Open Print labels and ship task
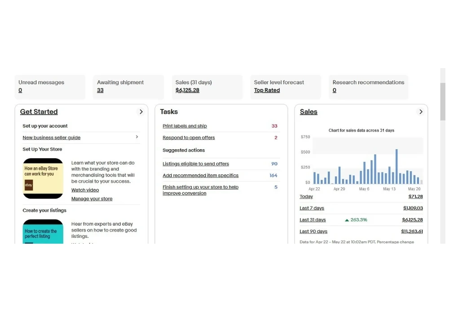 [x=185, y=126]
